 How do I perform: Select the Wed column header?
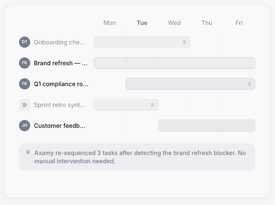174,23
